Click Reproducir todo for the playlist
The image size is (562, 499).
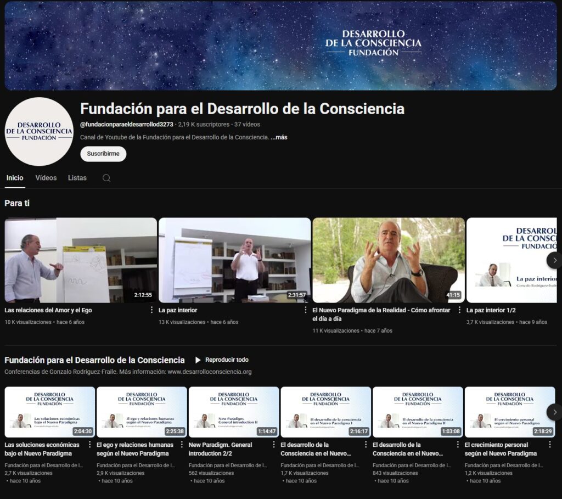tap(222, 360)
